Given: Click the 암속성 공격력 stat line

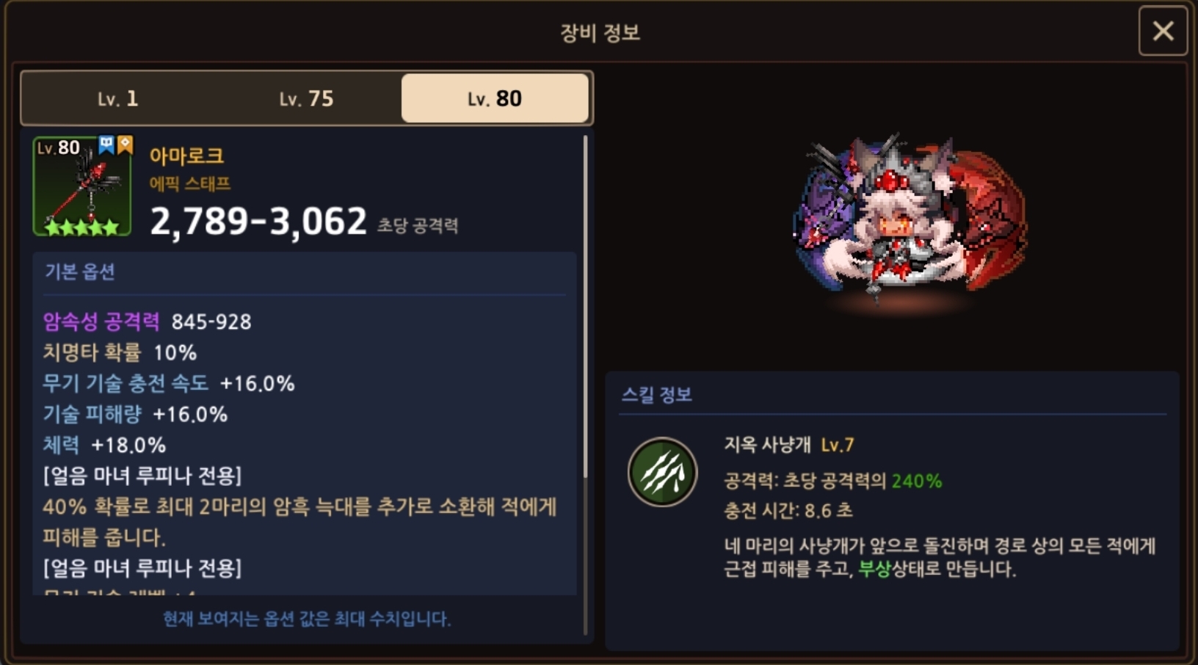Looking at the screenshot, I should [147, 321].
